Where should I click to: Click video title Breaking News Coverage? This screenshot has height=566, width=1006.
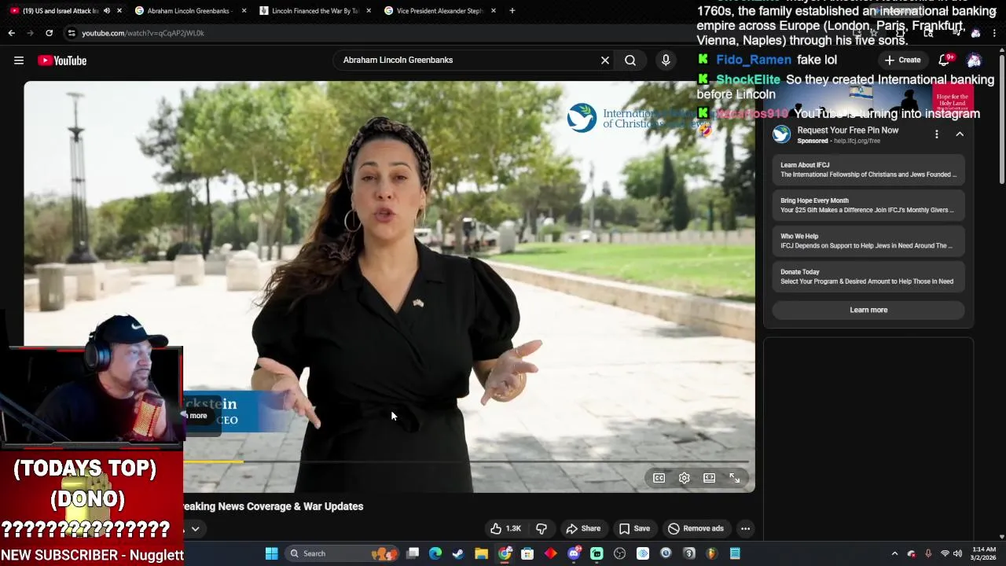pyautogui.click(x=273, y=506)
